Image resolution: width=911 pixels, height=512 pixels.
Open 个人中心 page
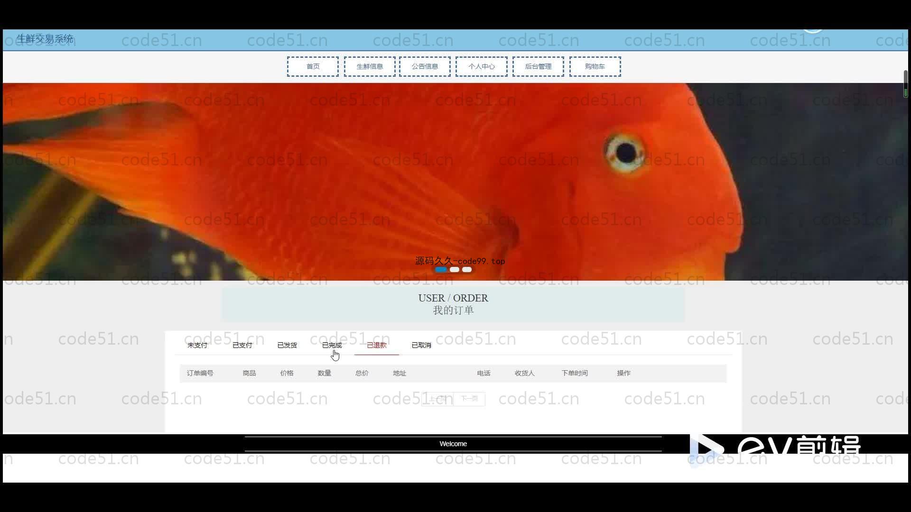(481, 66)
